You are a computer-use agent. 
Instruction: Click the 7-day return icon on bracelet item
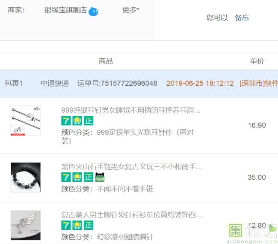[66, 177]
